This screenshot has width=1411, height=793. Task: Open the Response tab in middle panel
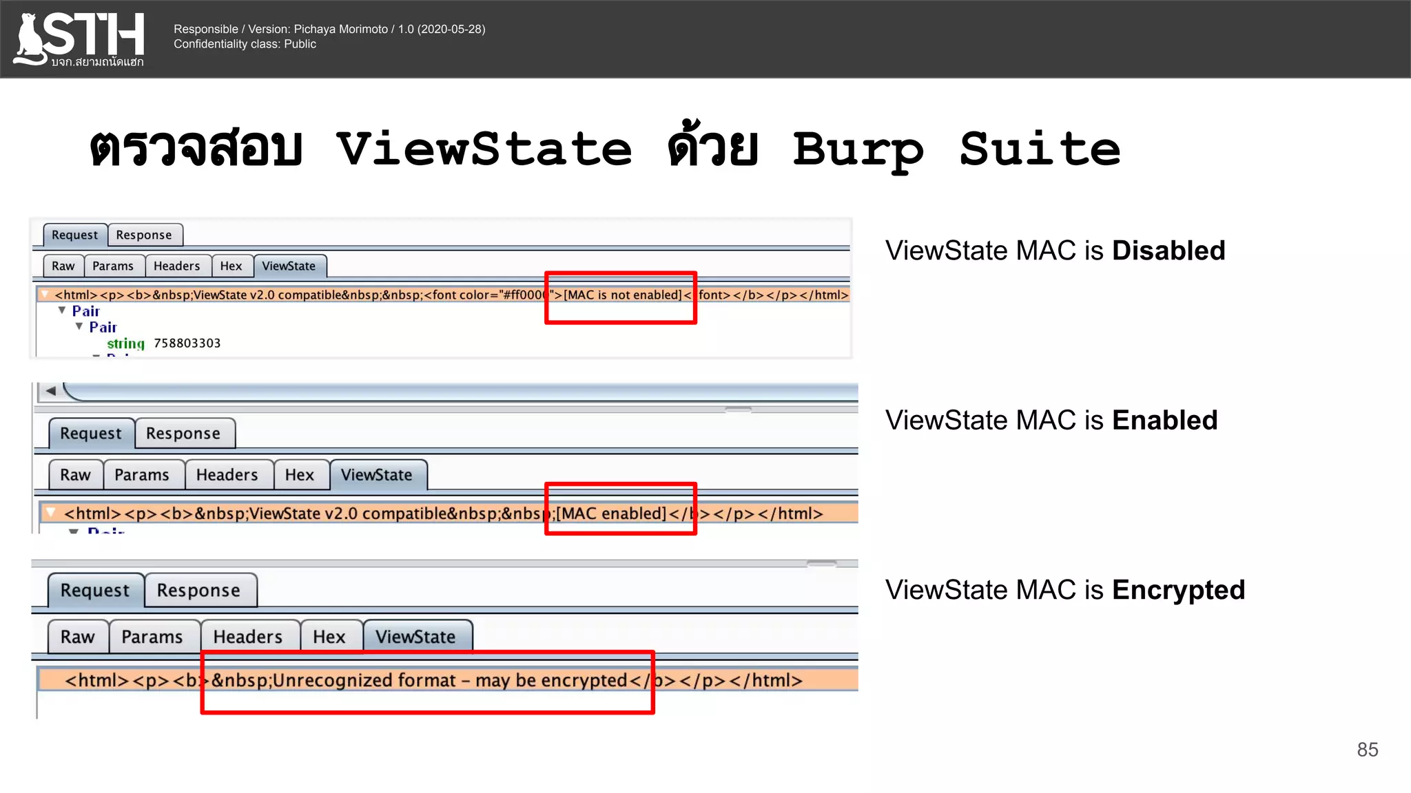[x=185, y=434]
